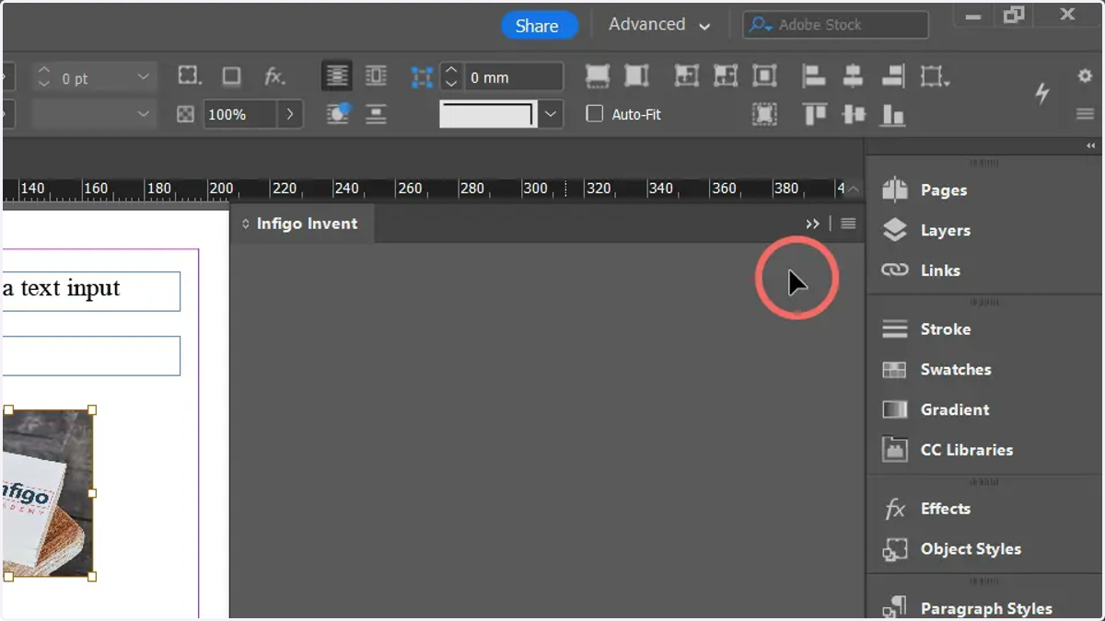Click the 'a text input' text frame
The width and height of the screenshot is (1105, 621).
90,291
